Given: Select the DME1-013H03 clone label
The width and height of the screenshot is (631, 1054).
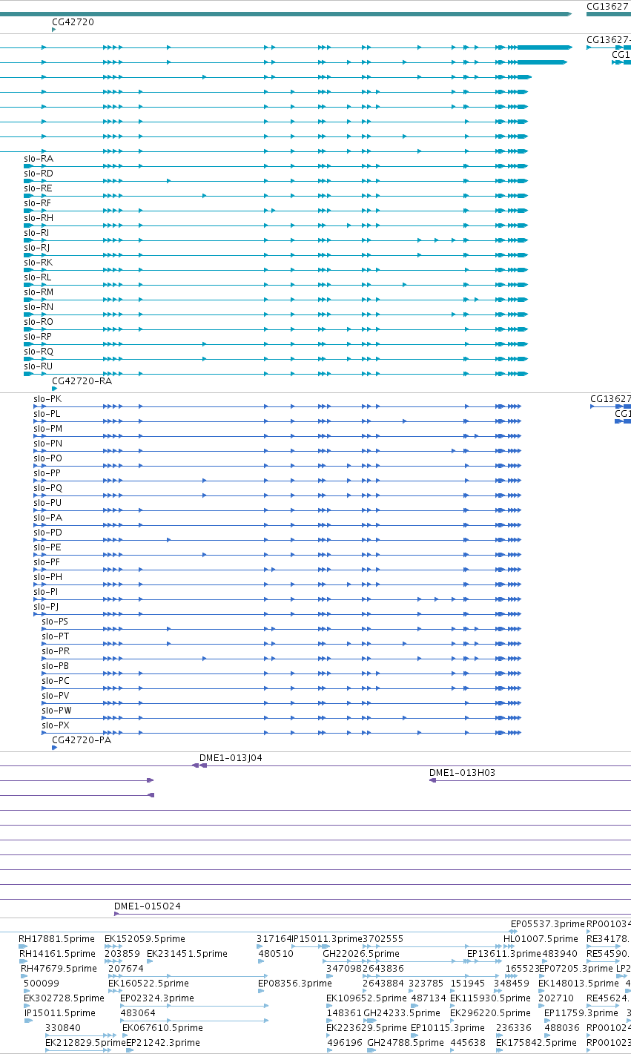Looking at the screenshot, I should click(x=462, y=773).
